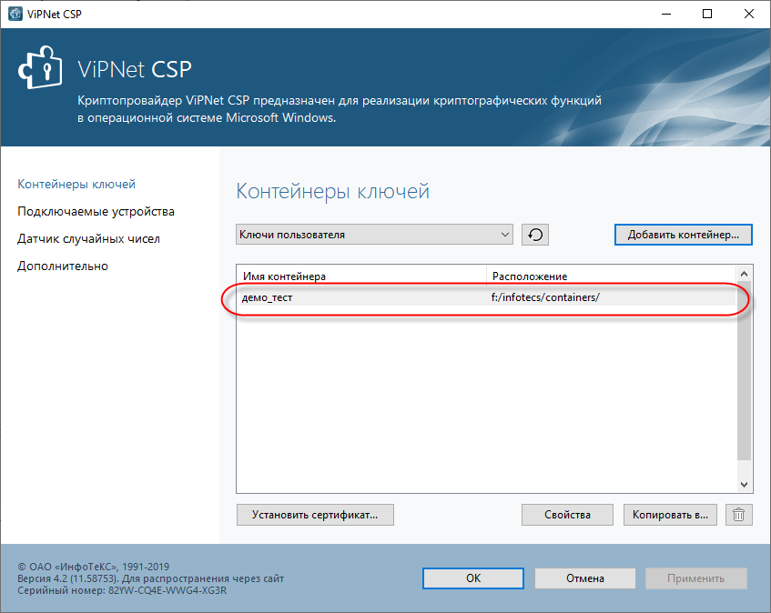
Task: Go to Дополнительно section
Action: [63, 266]
